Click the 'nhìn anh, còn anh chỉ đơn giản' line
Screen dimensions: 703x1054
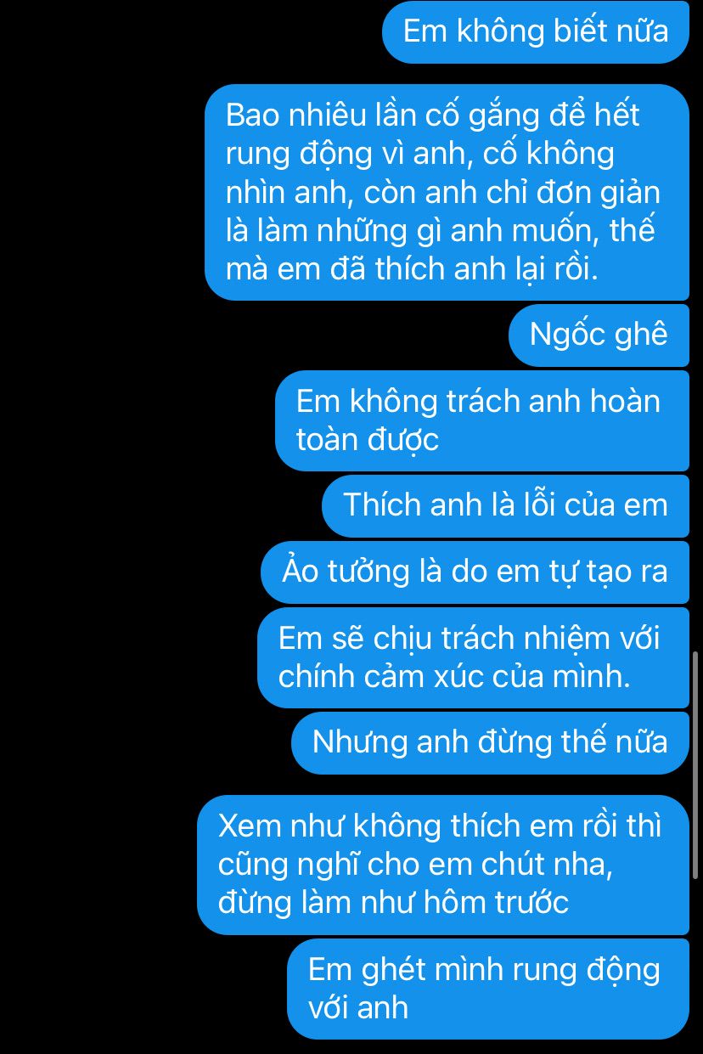coord(442,192)
